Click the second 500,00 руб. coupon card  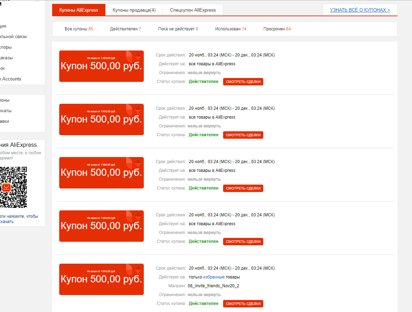pos(102,119)
